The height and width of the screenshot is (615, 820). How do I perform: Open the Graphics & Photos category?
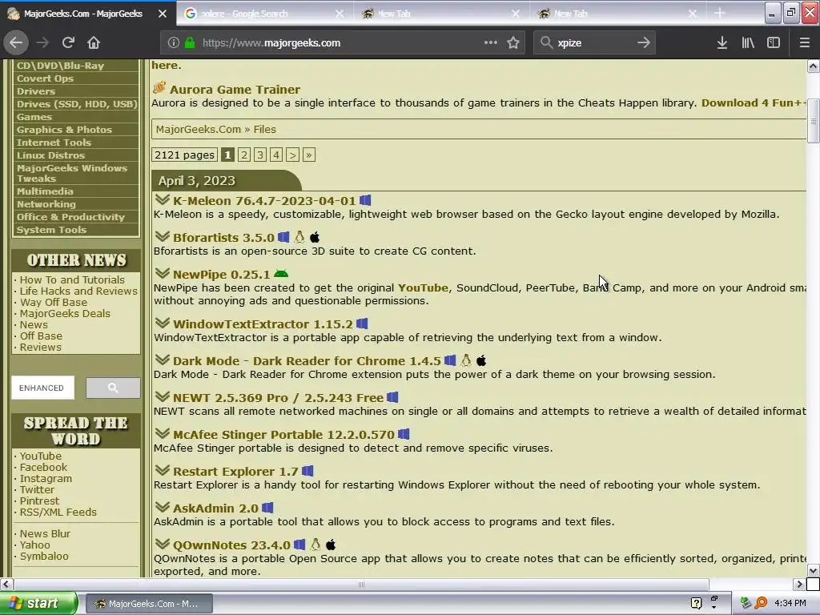pyautogui.click(x=64, y=130)
